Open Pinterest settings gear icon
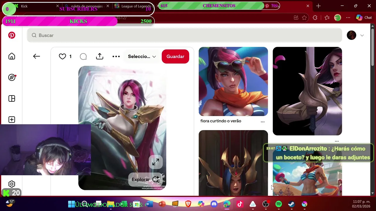 pos(12,184)
